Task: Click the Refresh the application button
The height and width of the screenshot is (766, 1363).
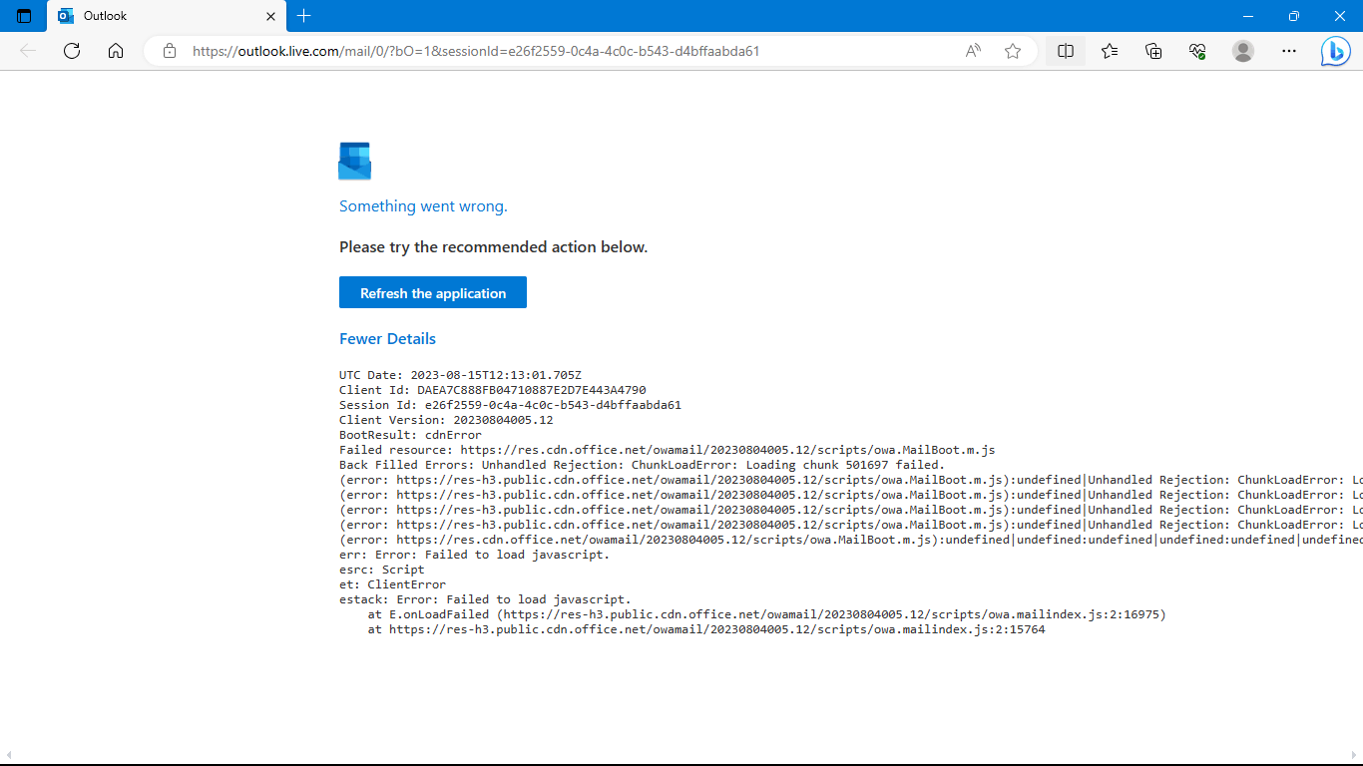Action: coord(433,292)
